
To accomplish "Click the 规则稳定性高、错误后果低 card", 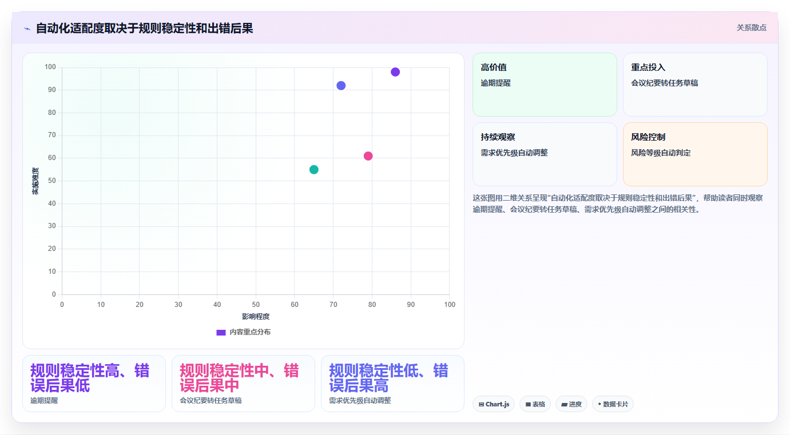I will point(94,384).
